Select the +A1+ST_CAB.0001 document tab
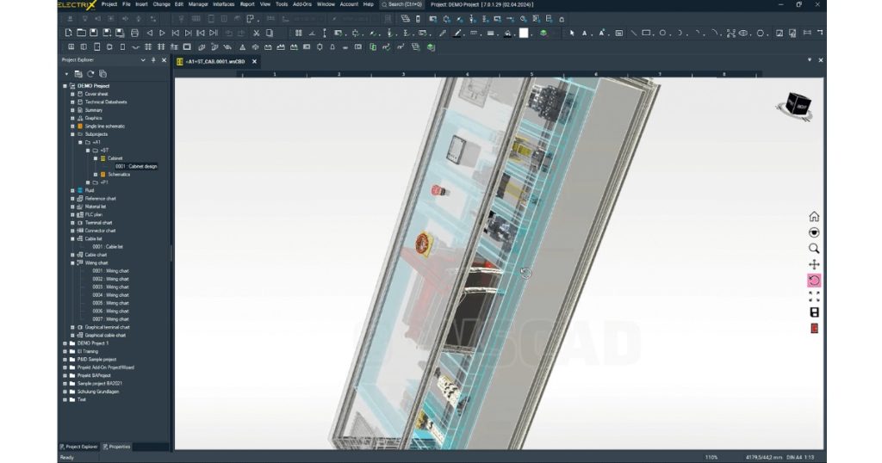 tap(214, 61)
